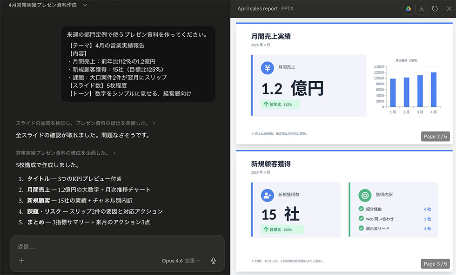This screenshot has height=275, width=456.
Task: Click the 5 社 value for Web 問い合わせ
Action: [x=428, y=219]
